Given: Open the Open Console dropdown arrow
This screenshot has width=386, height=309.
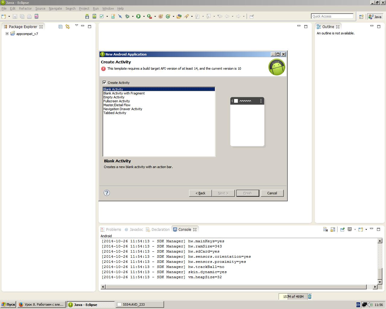Looking at the screenshot, I should [x=366, y=229].
